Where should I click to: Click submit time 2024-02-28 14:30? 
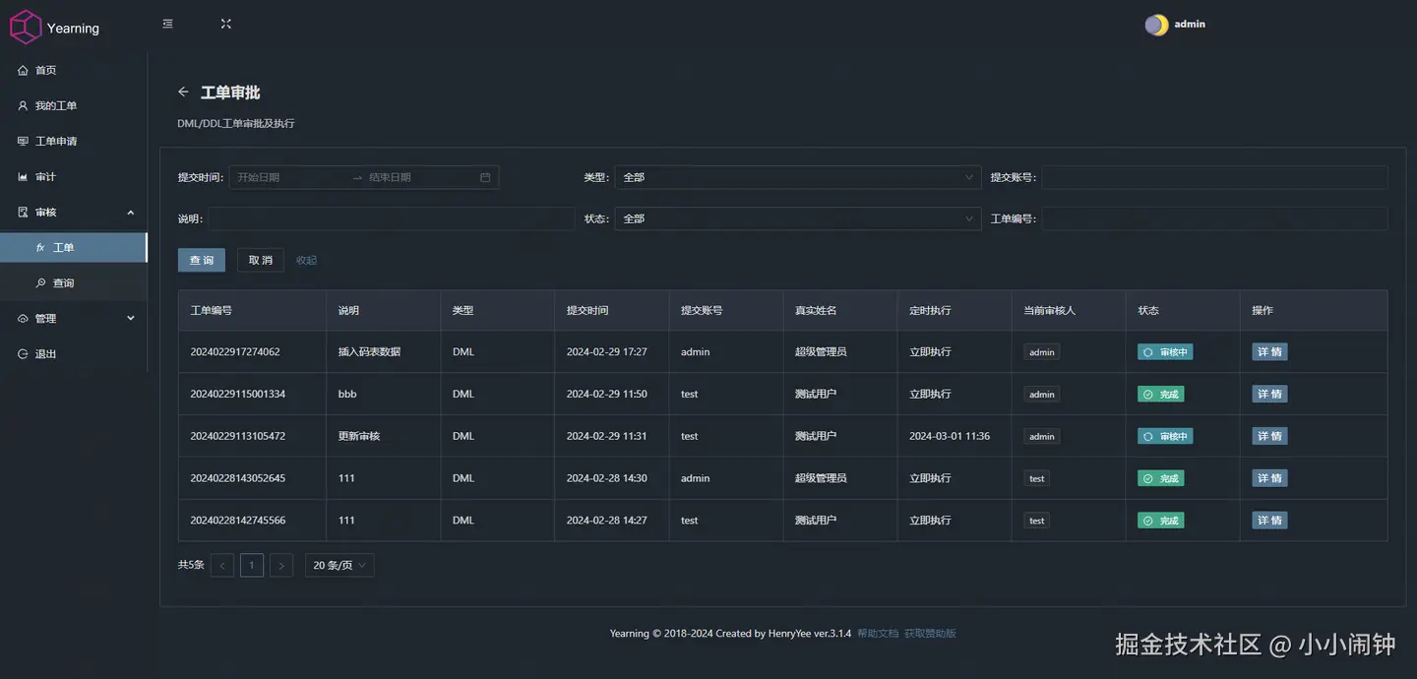point(607,478)
